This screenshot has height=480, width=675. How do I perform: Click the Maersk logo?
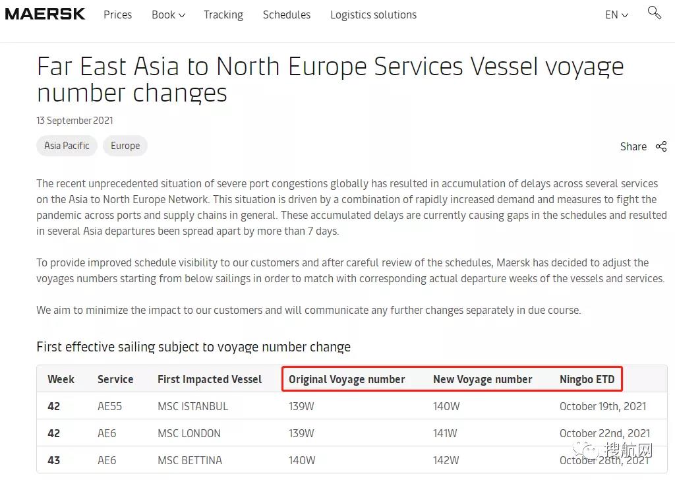45,14
